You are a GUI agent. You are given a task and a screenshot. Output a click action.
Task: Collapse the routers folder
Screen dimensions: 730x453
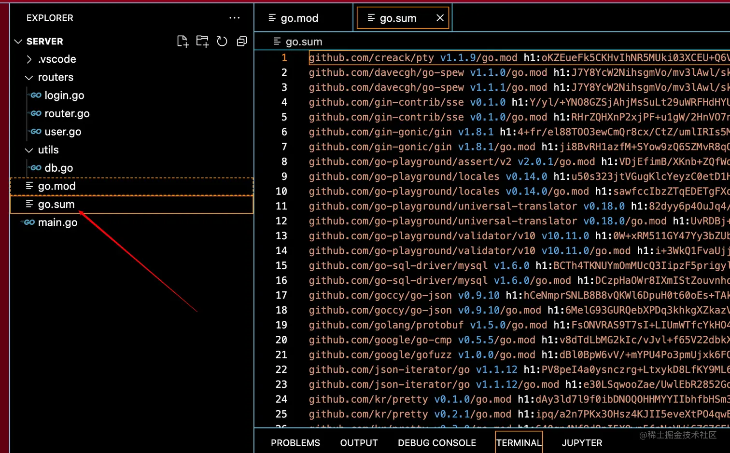point(29,78)
